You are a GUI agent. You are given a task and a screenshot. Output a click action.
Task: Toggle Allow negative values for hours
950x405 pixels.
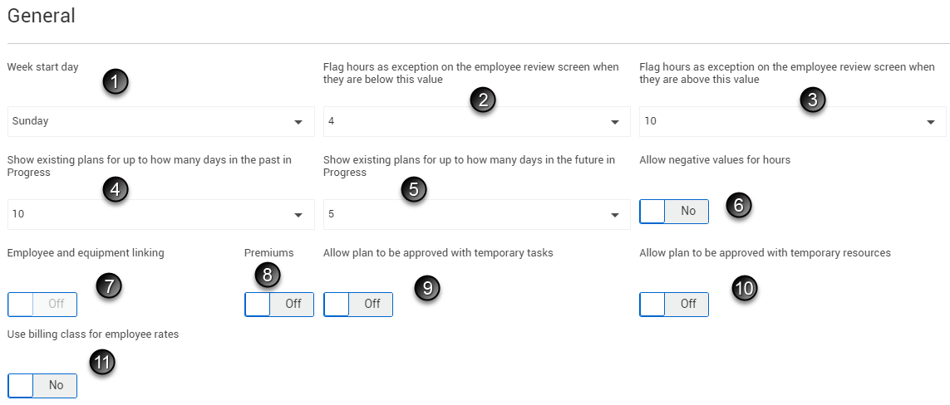(x=674, y=212)
